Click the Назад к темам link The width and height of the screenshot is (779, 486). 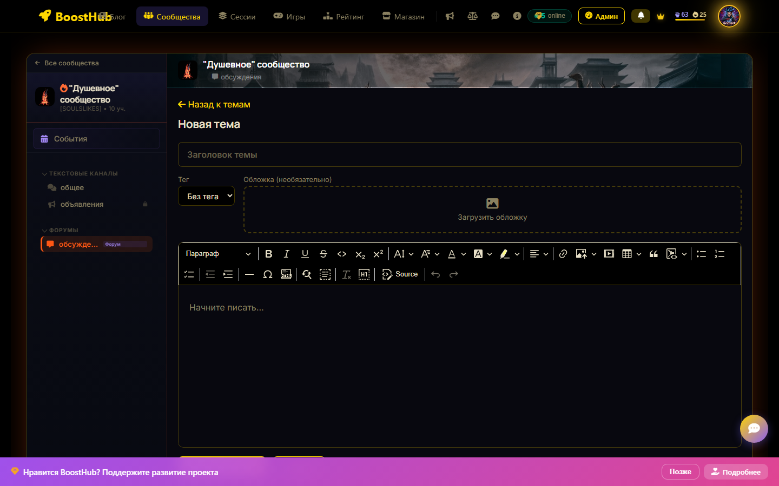click(214, 105)
